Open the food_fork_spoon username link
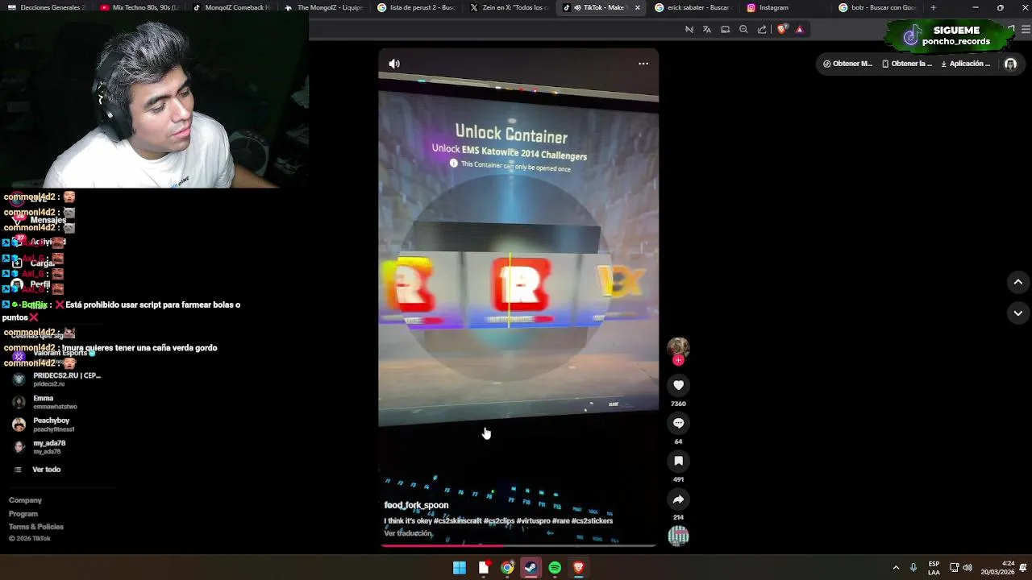The width and height of the screenshot is (1032, 580). click(x=416, y=505)
